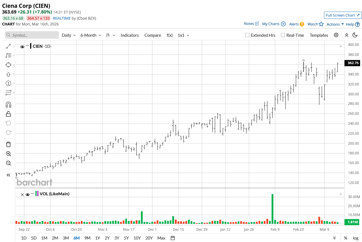Expand the Fibonacci tool options arrow
This screenshot has height=242, width=362.
point(14,56)
